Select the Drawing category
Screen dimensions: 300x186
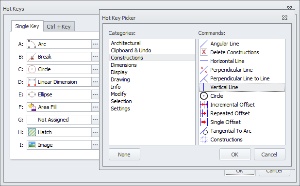pyautogui.click(x=152, y=79)
